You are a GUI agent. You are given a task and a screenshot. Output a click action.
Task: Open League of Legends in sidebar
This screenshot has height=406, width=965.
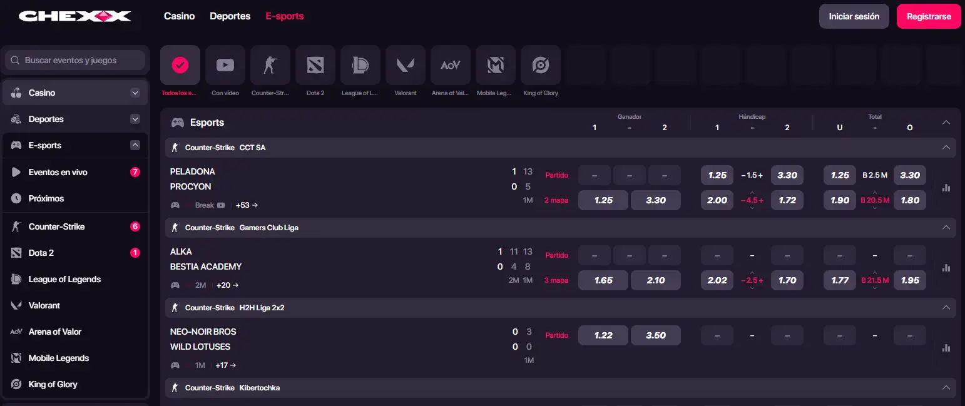75,279
